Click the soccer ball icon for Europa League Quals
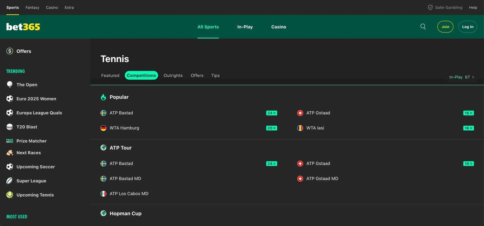 10,113
